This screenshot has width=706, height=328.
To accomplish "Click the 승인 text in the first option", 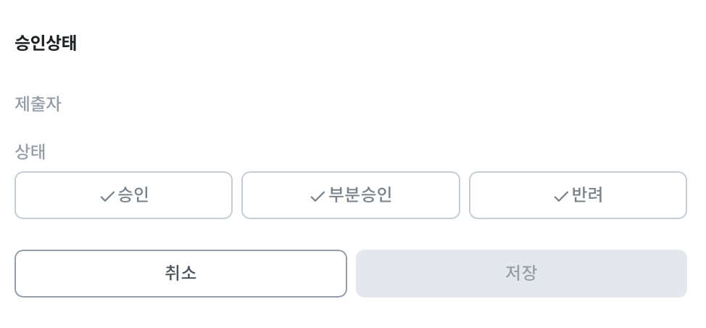I will tap(133, 194).
